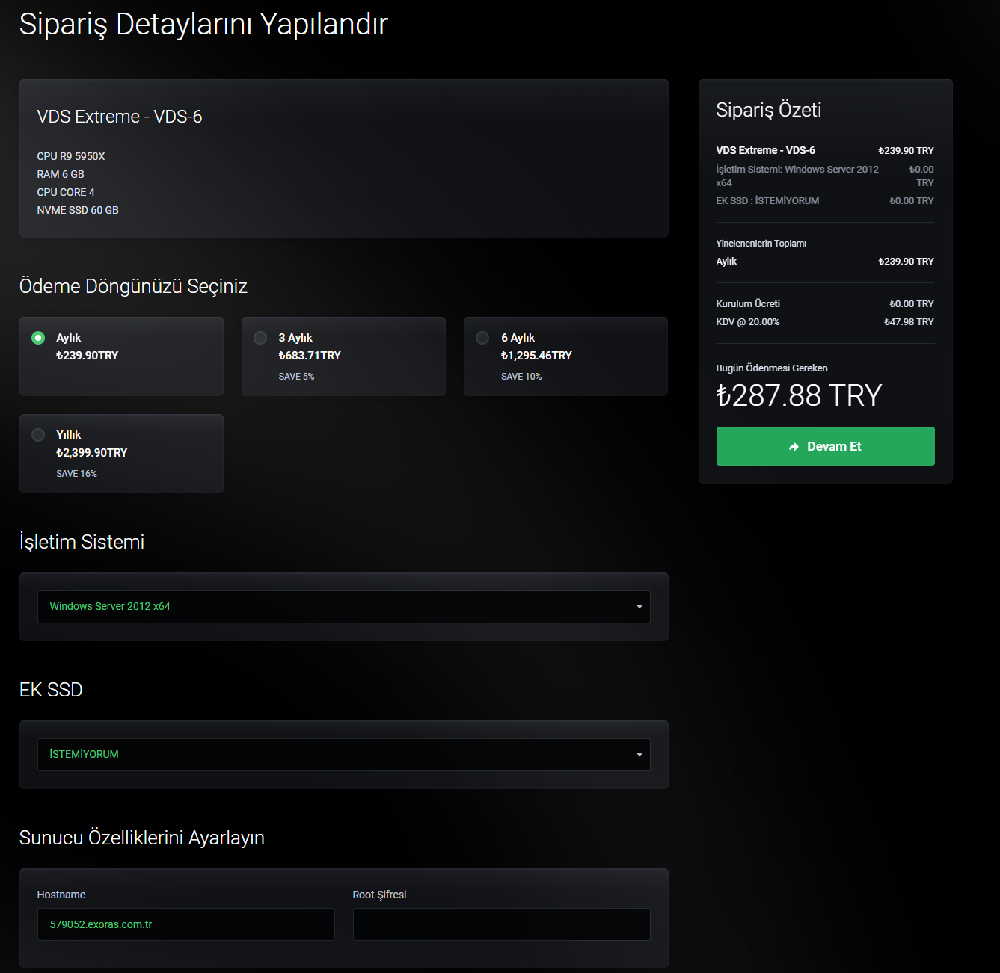Screen dimensions: 1000x973
Task: Click the NVME SSD 60 GB spec line
Action: tap(78, 210)
